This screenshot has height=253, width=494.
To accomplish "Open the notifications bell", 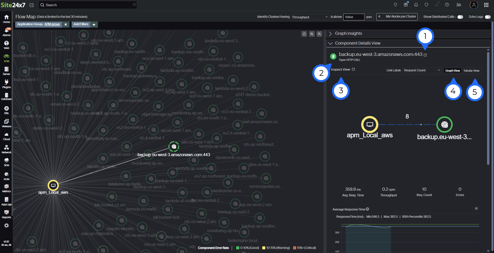I will pyautogui.click(x=416, y=5).
